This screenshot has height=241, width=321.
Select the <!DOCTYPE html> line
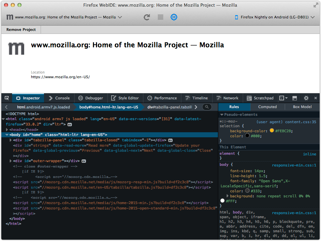point(22,114)
